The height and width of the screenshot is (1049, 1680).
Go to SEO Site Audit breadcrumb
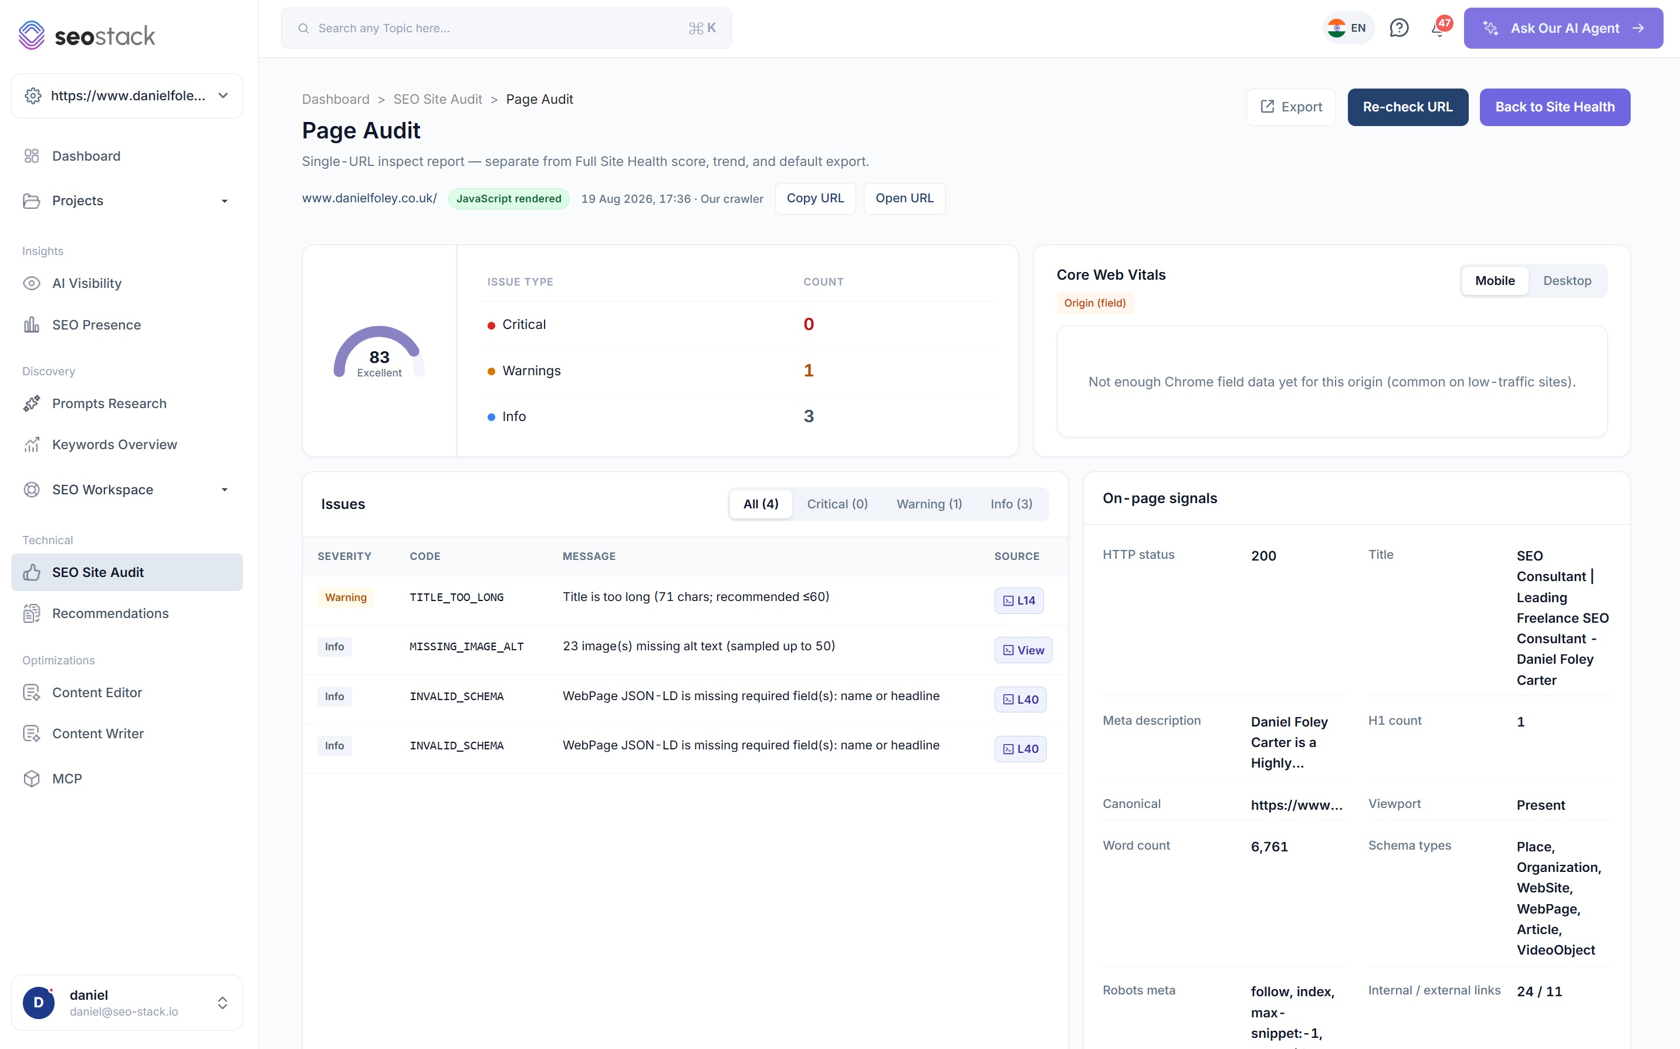click(x=437, y=99)
